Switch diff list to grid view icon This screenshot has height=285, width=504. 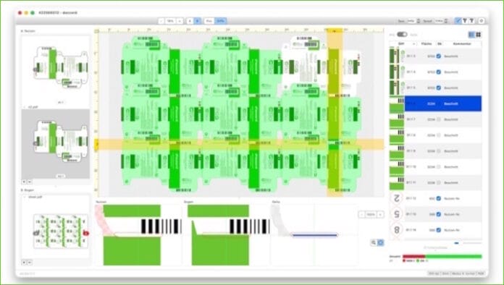pos(478,35)
